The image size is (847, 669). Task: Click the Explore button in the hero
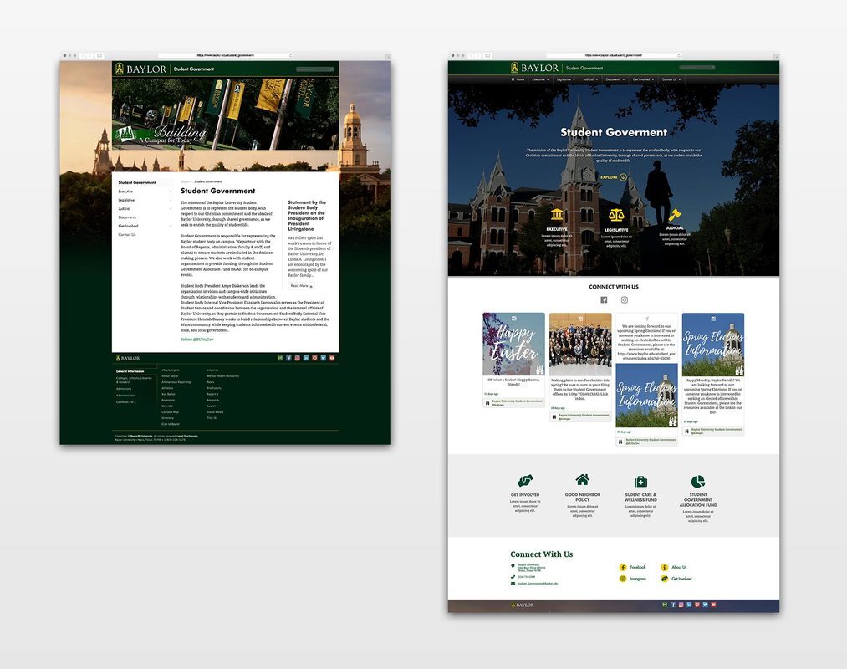(613, 177)
